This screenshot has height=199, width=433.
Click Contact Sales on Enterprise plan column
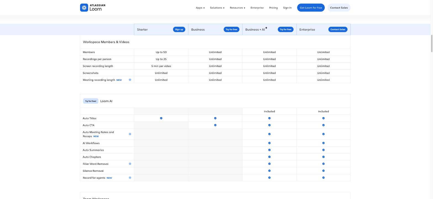point(338,29)
